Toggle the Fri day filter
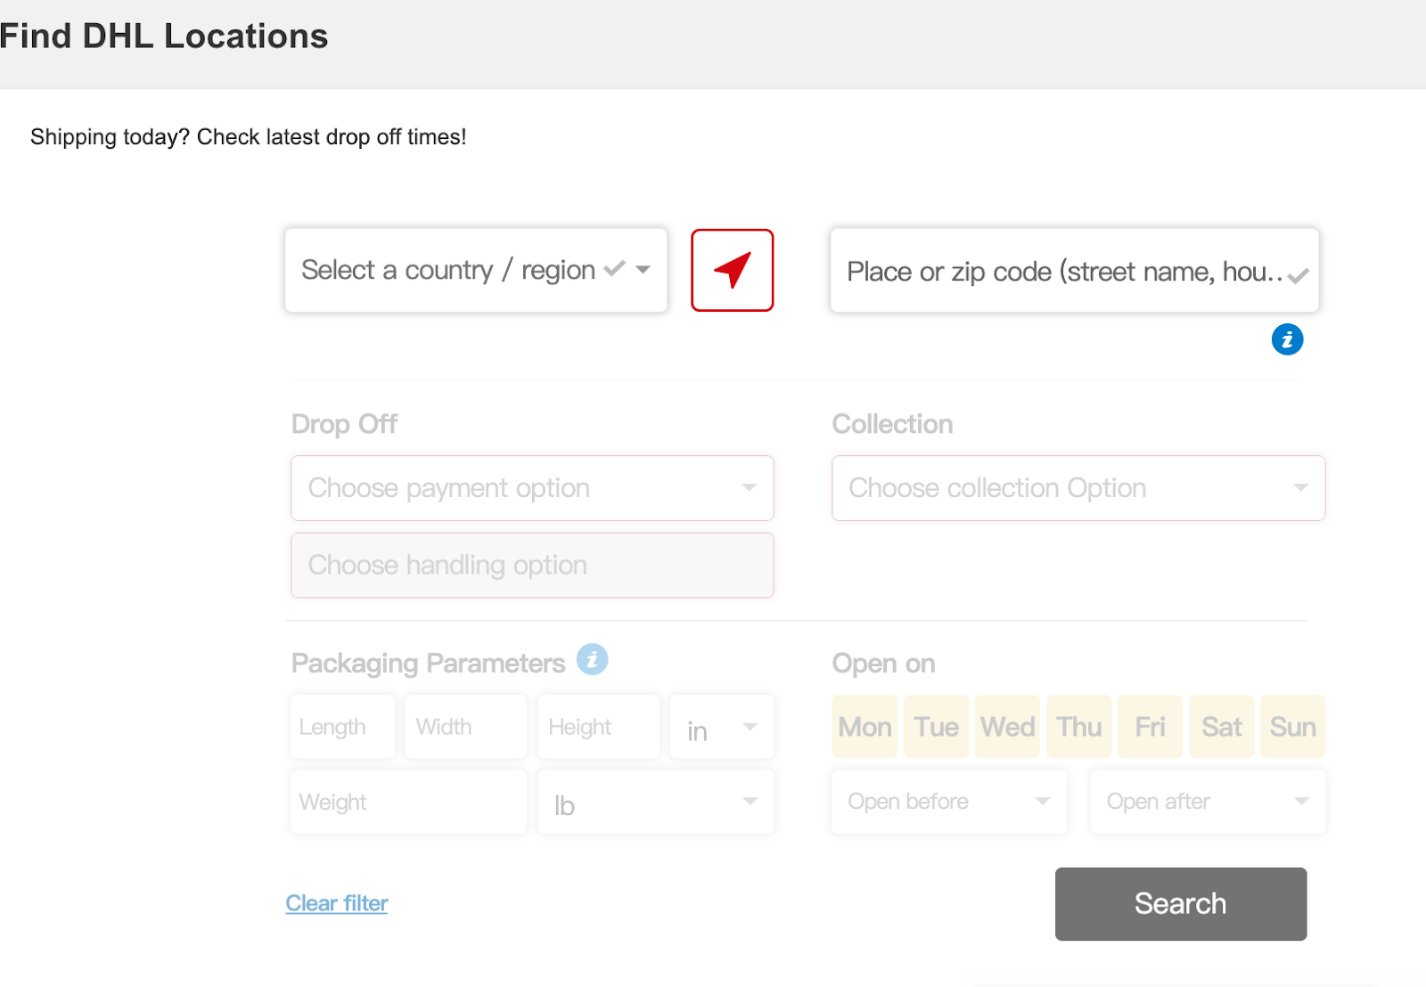Viewport: 1426px width, 987px height. point(1150,727)
